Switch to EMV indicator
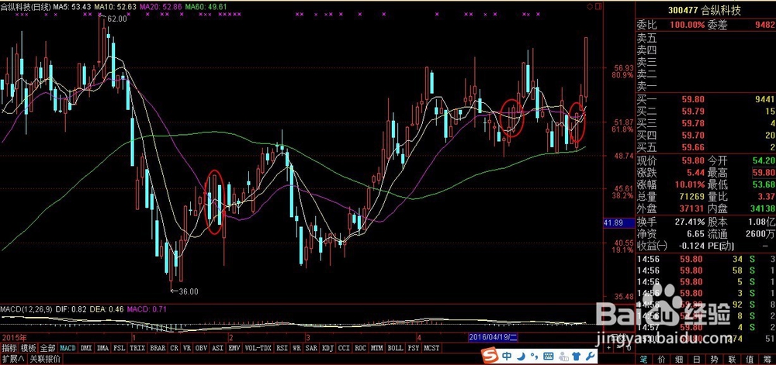 [234, 348]
